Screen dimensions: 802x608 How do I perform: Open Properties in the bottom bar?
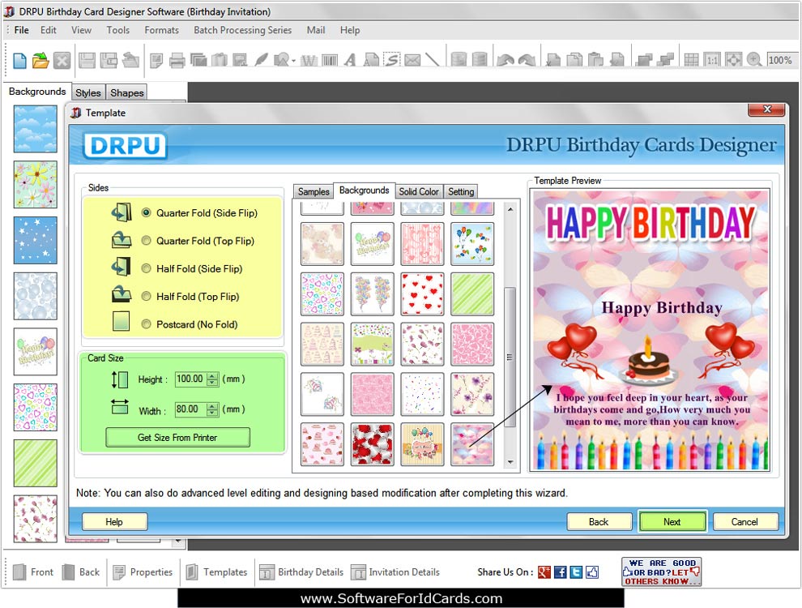pyautogui.click(x=143, y=572)
